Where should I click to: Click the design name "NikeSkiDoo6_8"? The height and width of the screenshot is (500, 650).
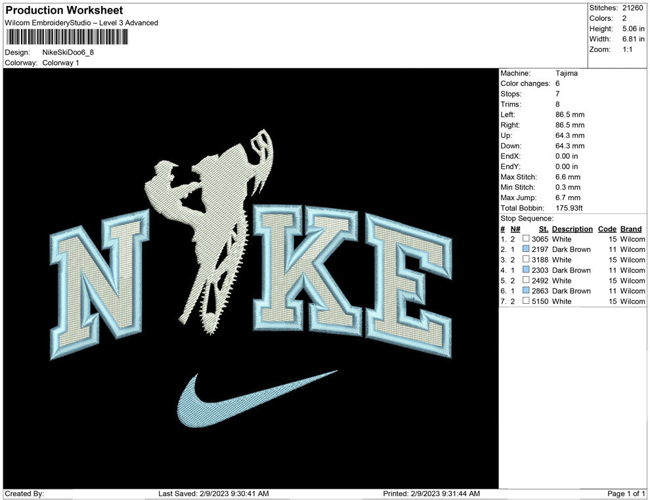tap(68, 52)
